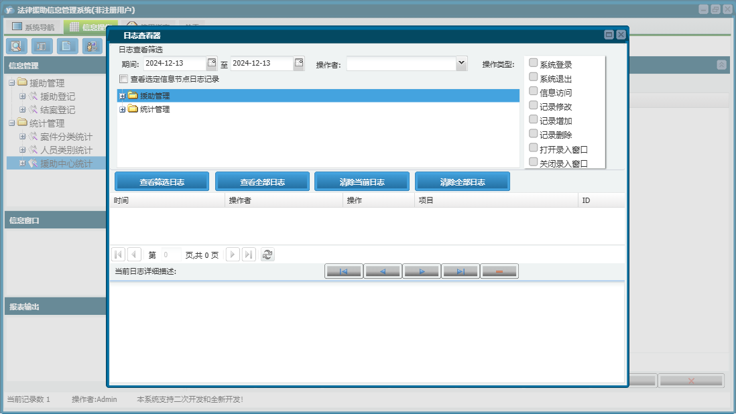Click 清除当前日志 button
This screenshot has height=414, width=736.
pyautogui.click(x=362, y=182)
